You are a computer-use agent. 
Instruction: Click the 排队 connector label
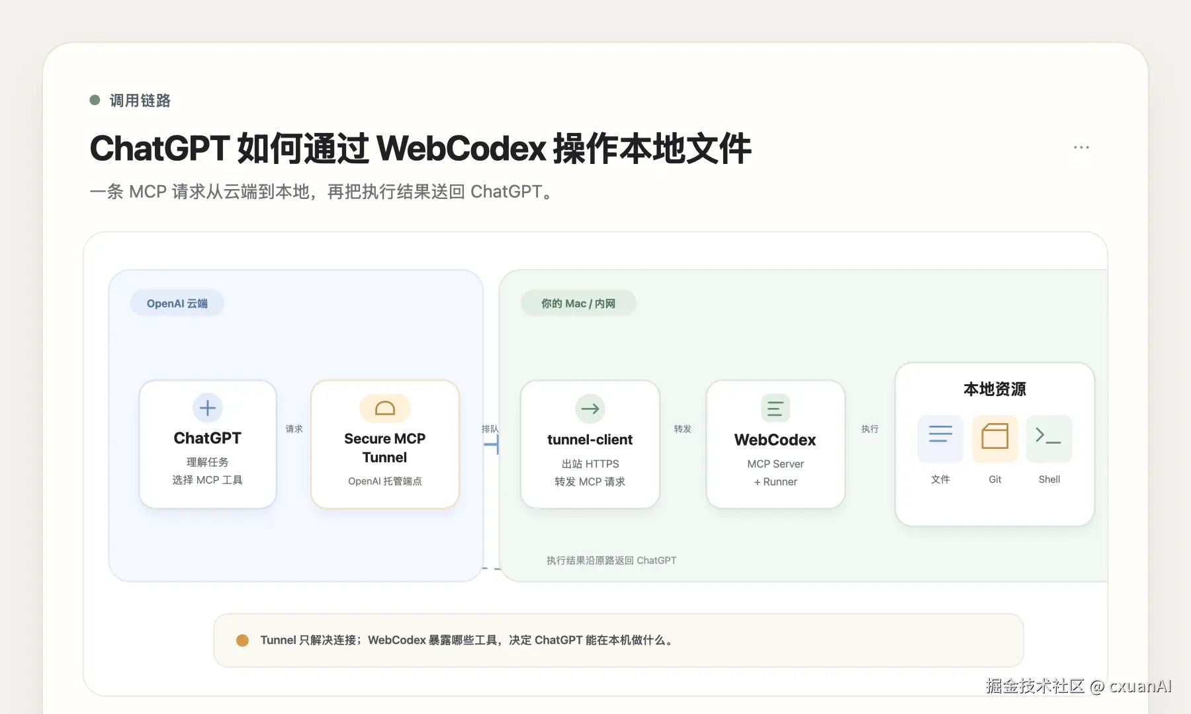pos(490,429)
